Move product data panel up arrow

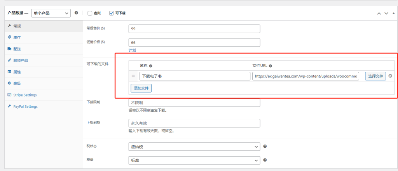click(x=379, y=13)
